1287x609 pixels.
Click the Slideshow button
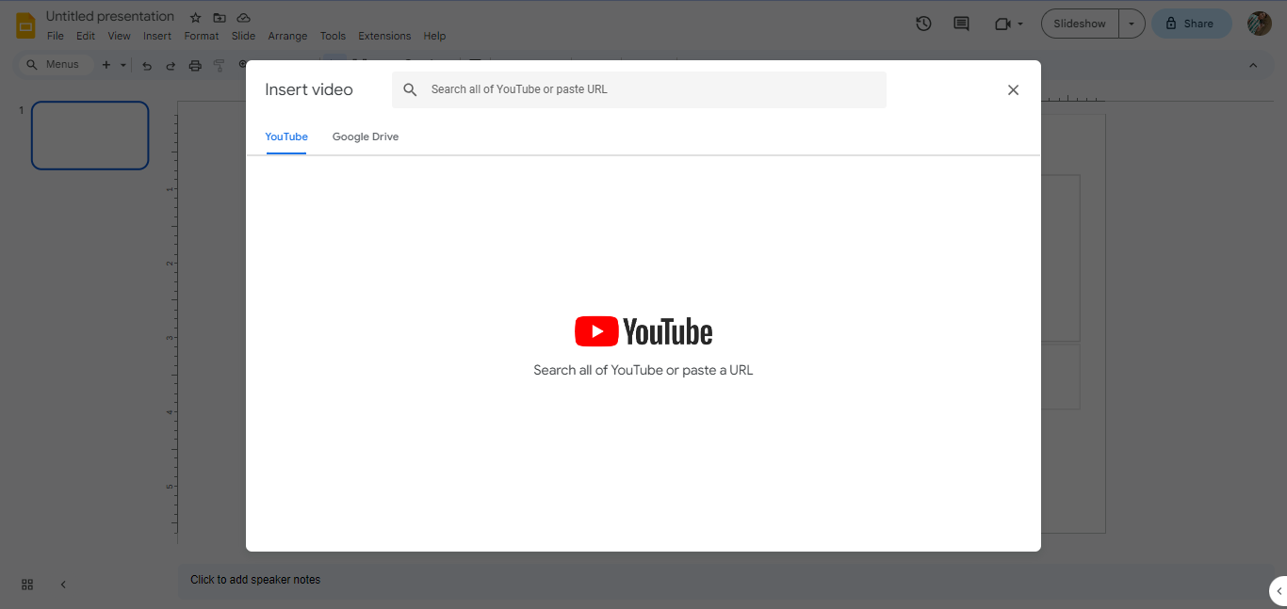pyautogui.click(x=1080, y=24)
